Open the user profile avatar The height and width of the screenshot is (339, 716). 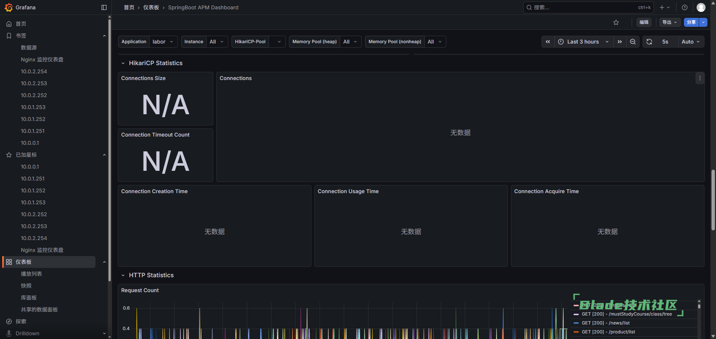pyautogui.click(x=701, y=7)
